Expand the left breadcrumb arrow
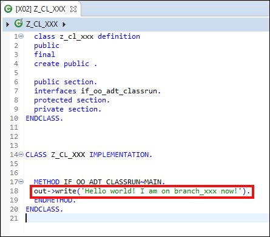The image size is (270, 237). point(8,24)
